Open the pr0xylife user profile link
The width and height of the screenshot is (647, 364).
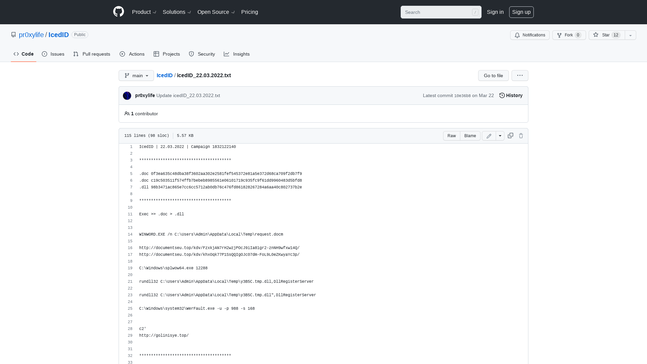click(31, 35)
